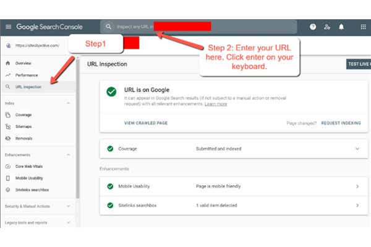Click VIEW CRAWLED PAGE
Screen dimensions: 371x247
(x=146, y=123)
